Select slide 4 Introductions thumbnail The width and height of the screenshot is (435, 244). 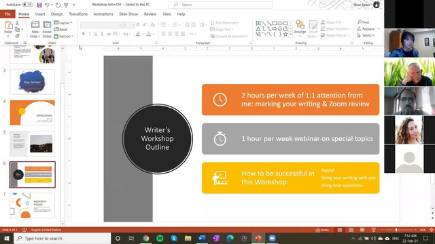[33, 113]
